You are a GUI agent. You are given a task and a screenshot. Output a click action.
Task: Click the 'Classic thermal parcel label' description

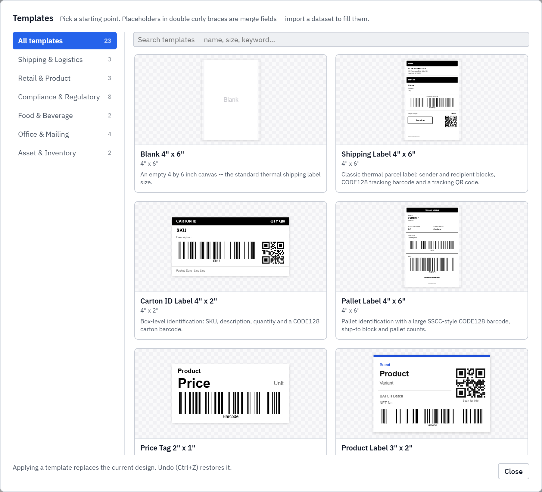418,178
